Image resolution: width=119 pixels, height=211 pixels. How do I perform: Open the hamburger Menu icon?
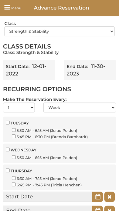click(7, 8)
